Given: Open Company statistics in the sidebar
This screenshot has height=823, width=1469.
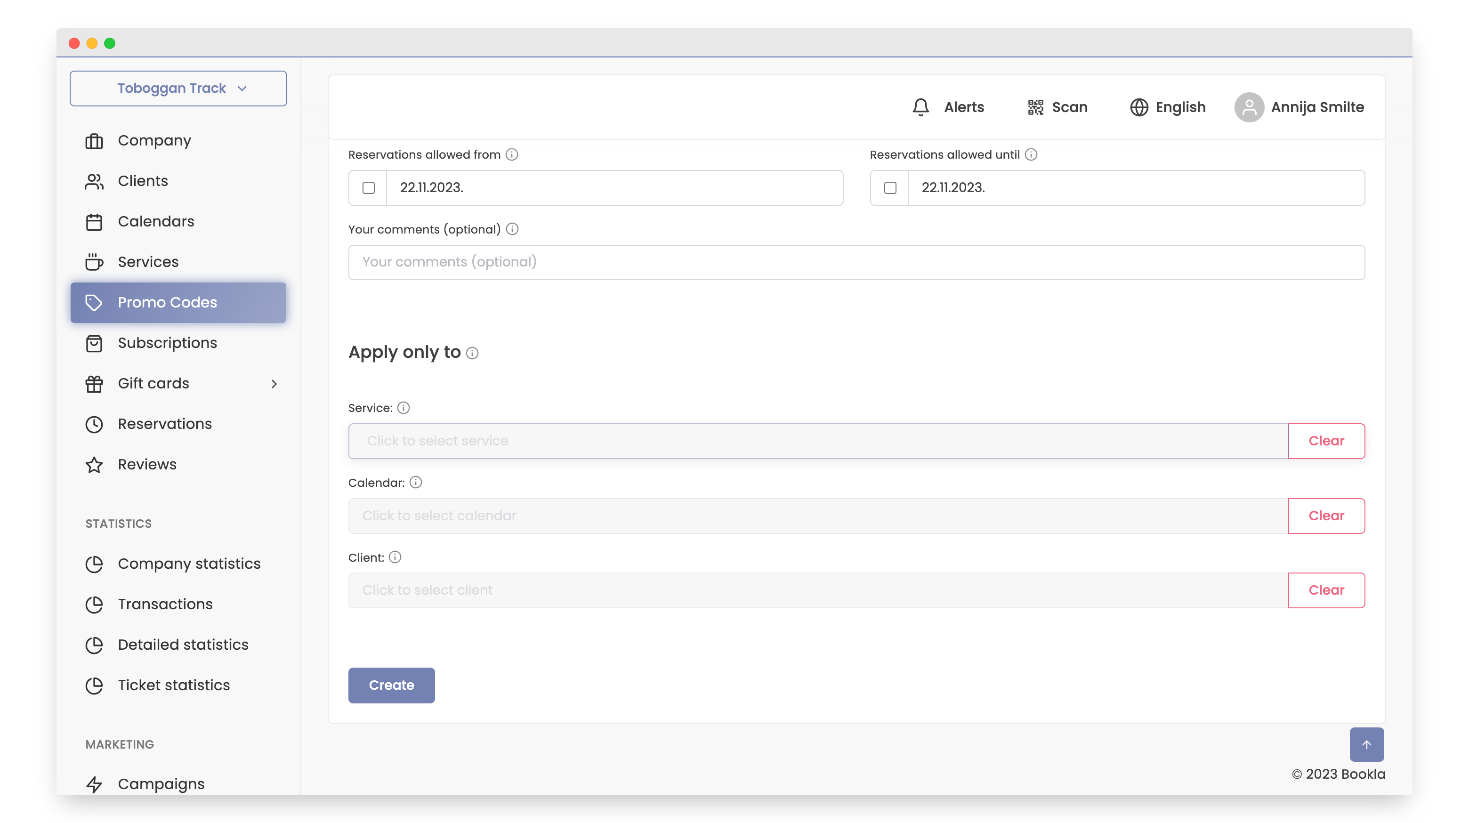Looking at the screenshot, I should [x=189, y=564].
